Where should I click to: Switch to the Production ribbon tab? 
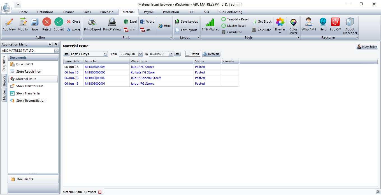pyautogui.click(x=171, y=12)
